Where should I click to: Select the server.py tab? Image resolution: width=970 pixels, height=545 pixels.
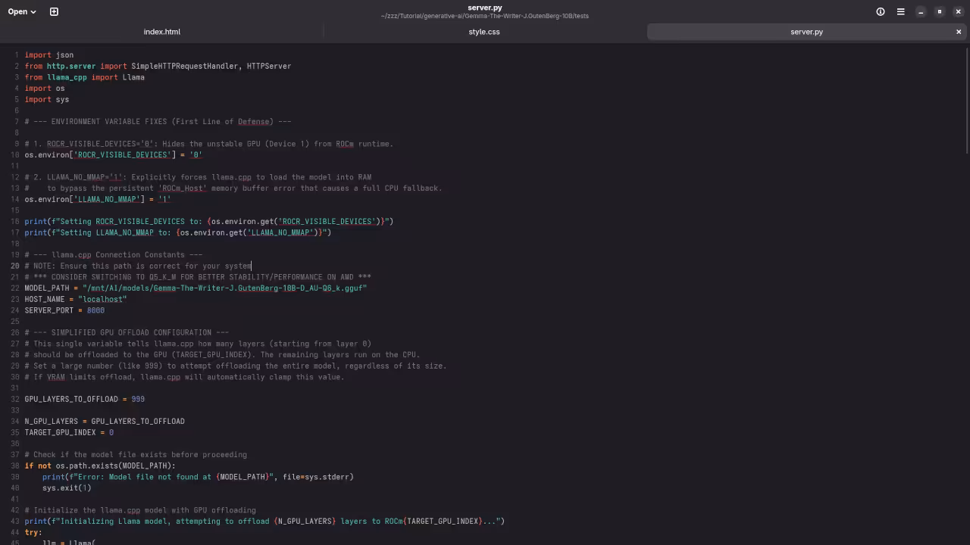[x=806, y=32]
